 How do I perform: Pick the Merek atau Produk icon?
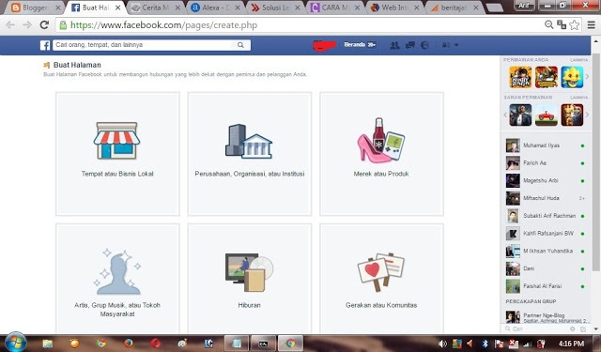tap(381, 140)
